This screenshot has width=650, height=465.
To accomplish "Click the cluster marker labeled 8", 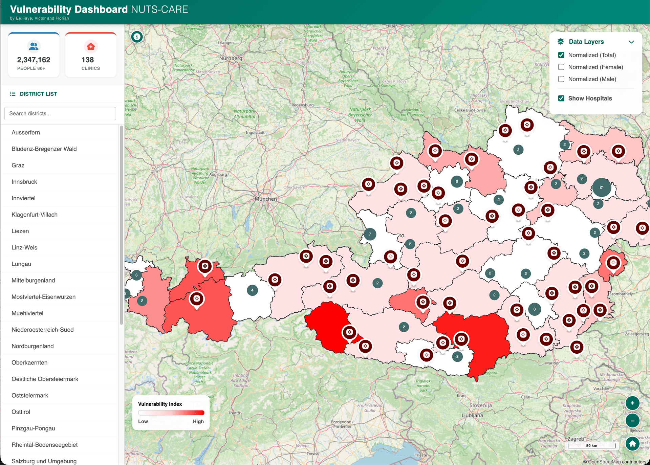I will pyautogui.click(x=534, y=309).
